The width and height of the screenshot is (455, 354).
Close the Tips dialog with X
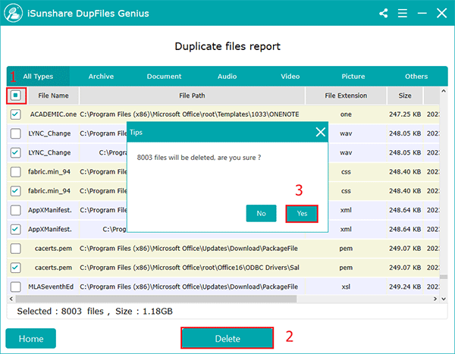pos(320,132)
